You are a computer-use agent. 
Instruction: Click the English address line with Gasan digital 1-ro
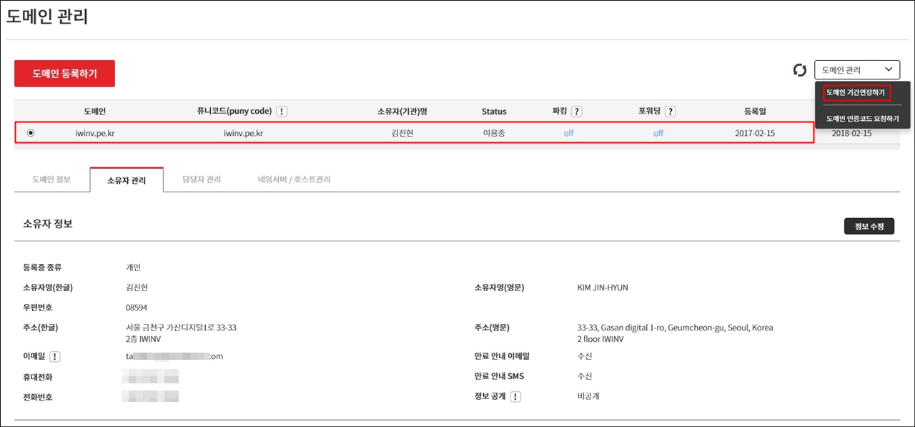click(x=675, y=328)
